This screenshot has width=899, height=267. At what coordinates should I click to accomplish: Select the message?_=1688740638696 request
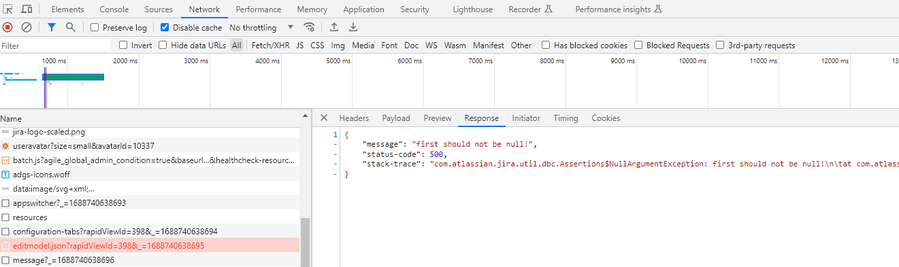tap(150, 260)
